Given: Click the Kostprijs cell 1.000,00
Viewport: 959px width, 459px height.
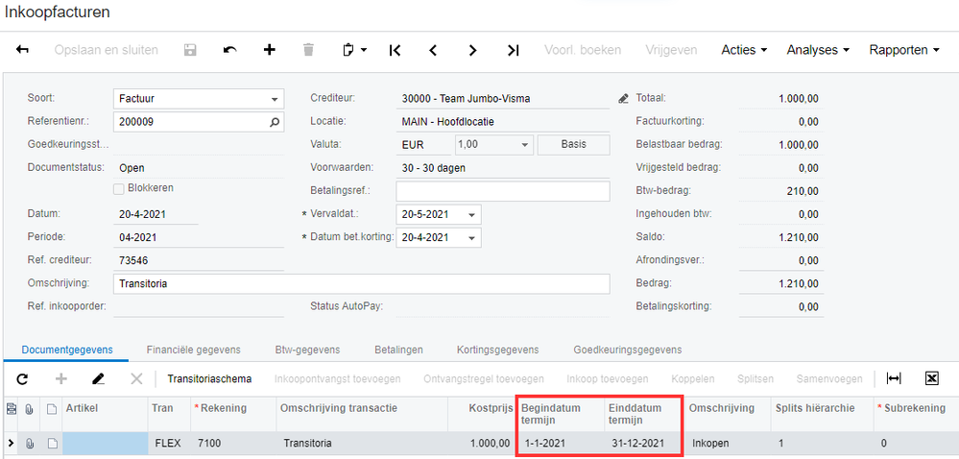Looking at the screenshot, I should point(481,443).
